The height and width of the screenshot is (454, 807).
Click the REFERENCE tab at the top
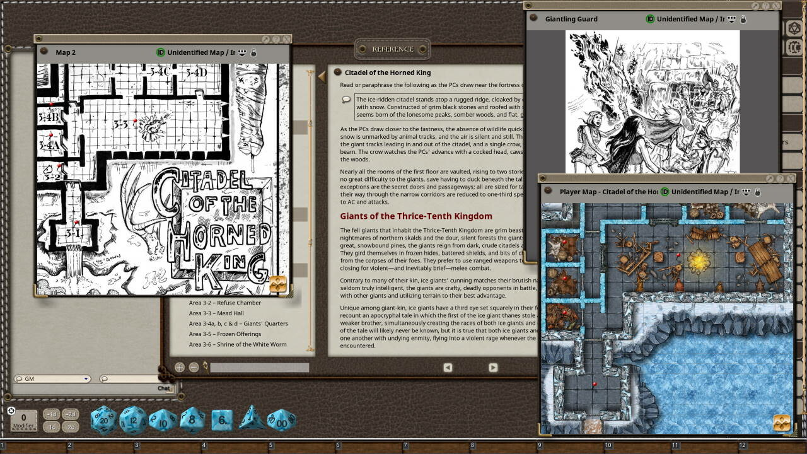click(x=392, y=49)
